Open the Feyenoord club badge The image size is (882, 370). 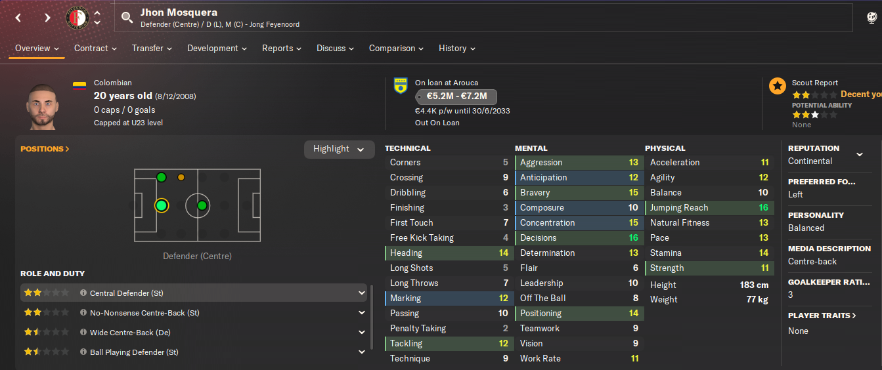pyautogui.click(x=77, y=18)
